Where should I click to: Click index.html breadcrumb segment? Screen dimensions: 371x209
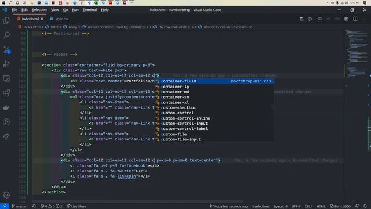[x=30, y=27]
